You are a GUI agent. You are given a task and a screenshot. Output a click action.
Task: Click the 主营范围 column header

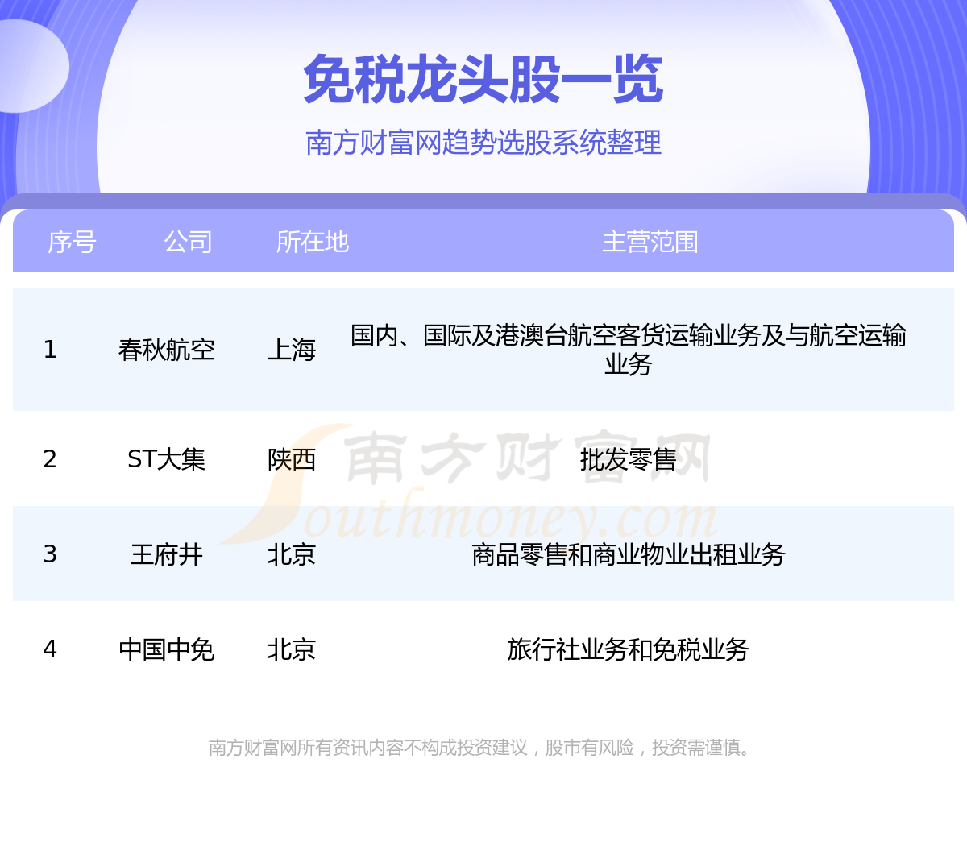(650, 242)
